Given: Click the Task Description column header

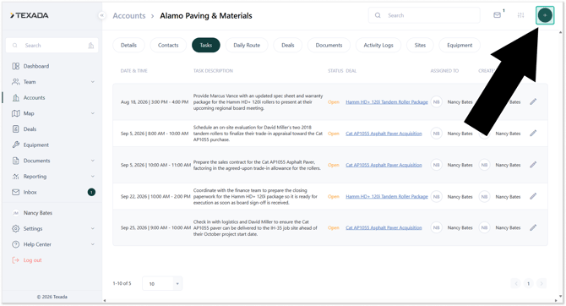Looking at the screenshot, I should 213,71.
